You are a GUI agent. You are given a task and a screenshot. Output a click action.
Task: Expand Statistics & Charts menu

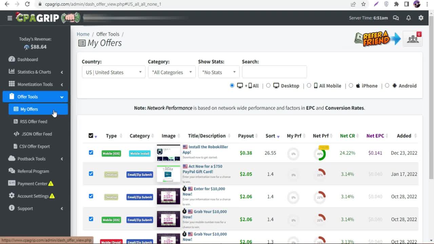click(35, 72)
